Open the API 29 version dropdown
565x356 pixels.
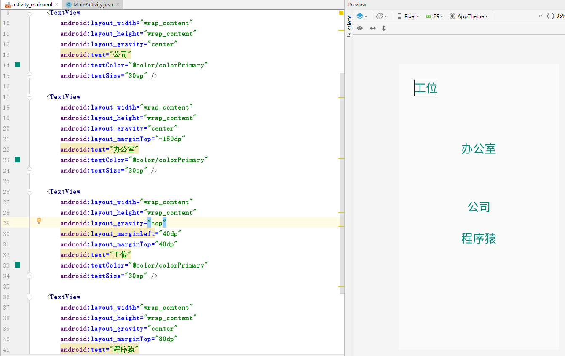[434, 16]
